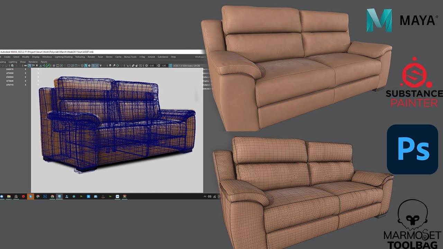Expand hidden system tray icons chevron
This screenshot has height=249, width=443.
(205, 196)
